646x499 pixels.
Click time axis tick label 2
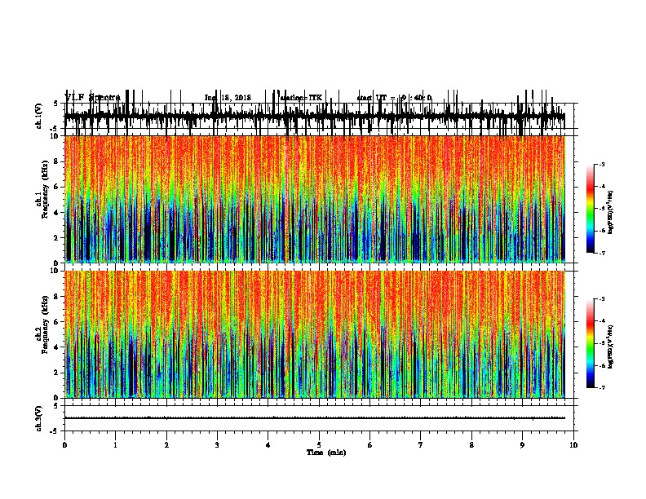[x=166, y=445]
